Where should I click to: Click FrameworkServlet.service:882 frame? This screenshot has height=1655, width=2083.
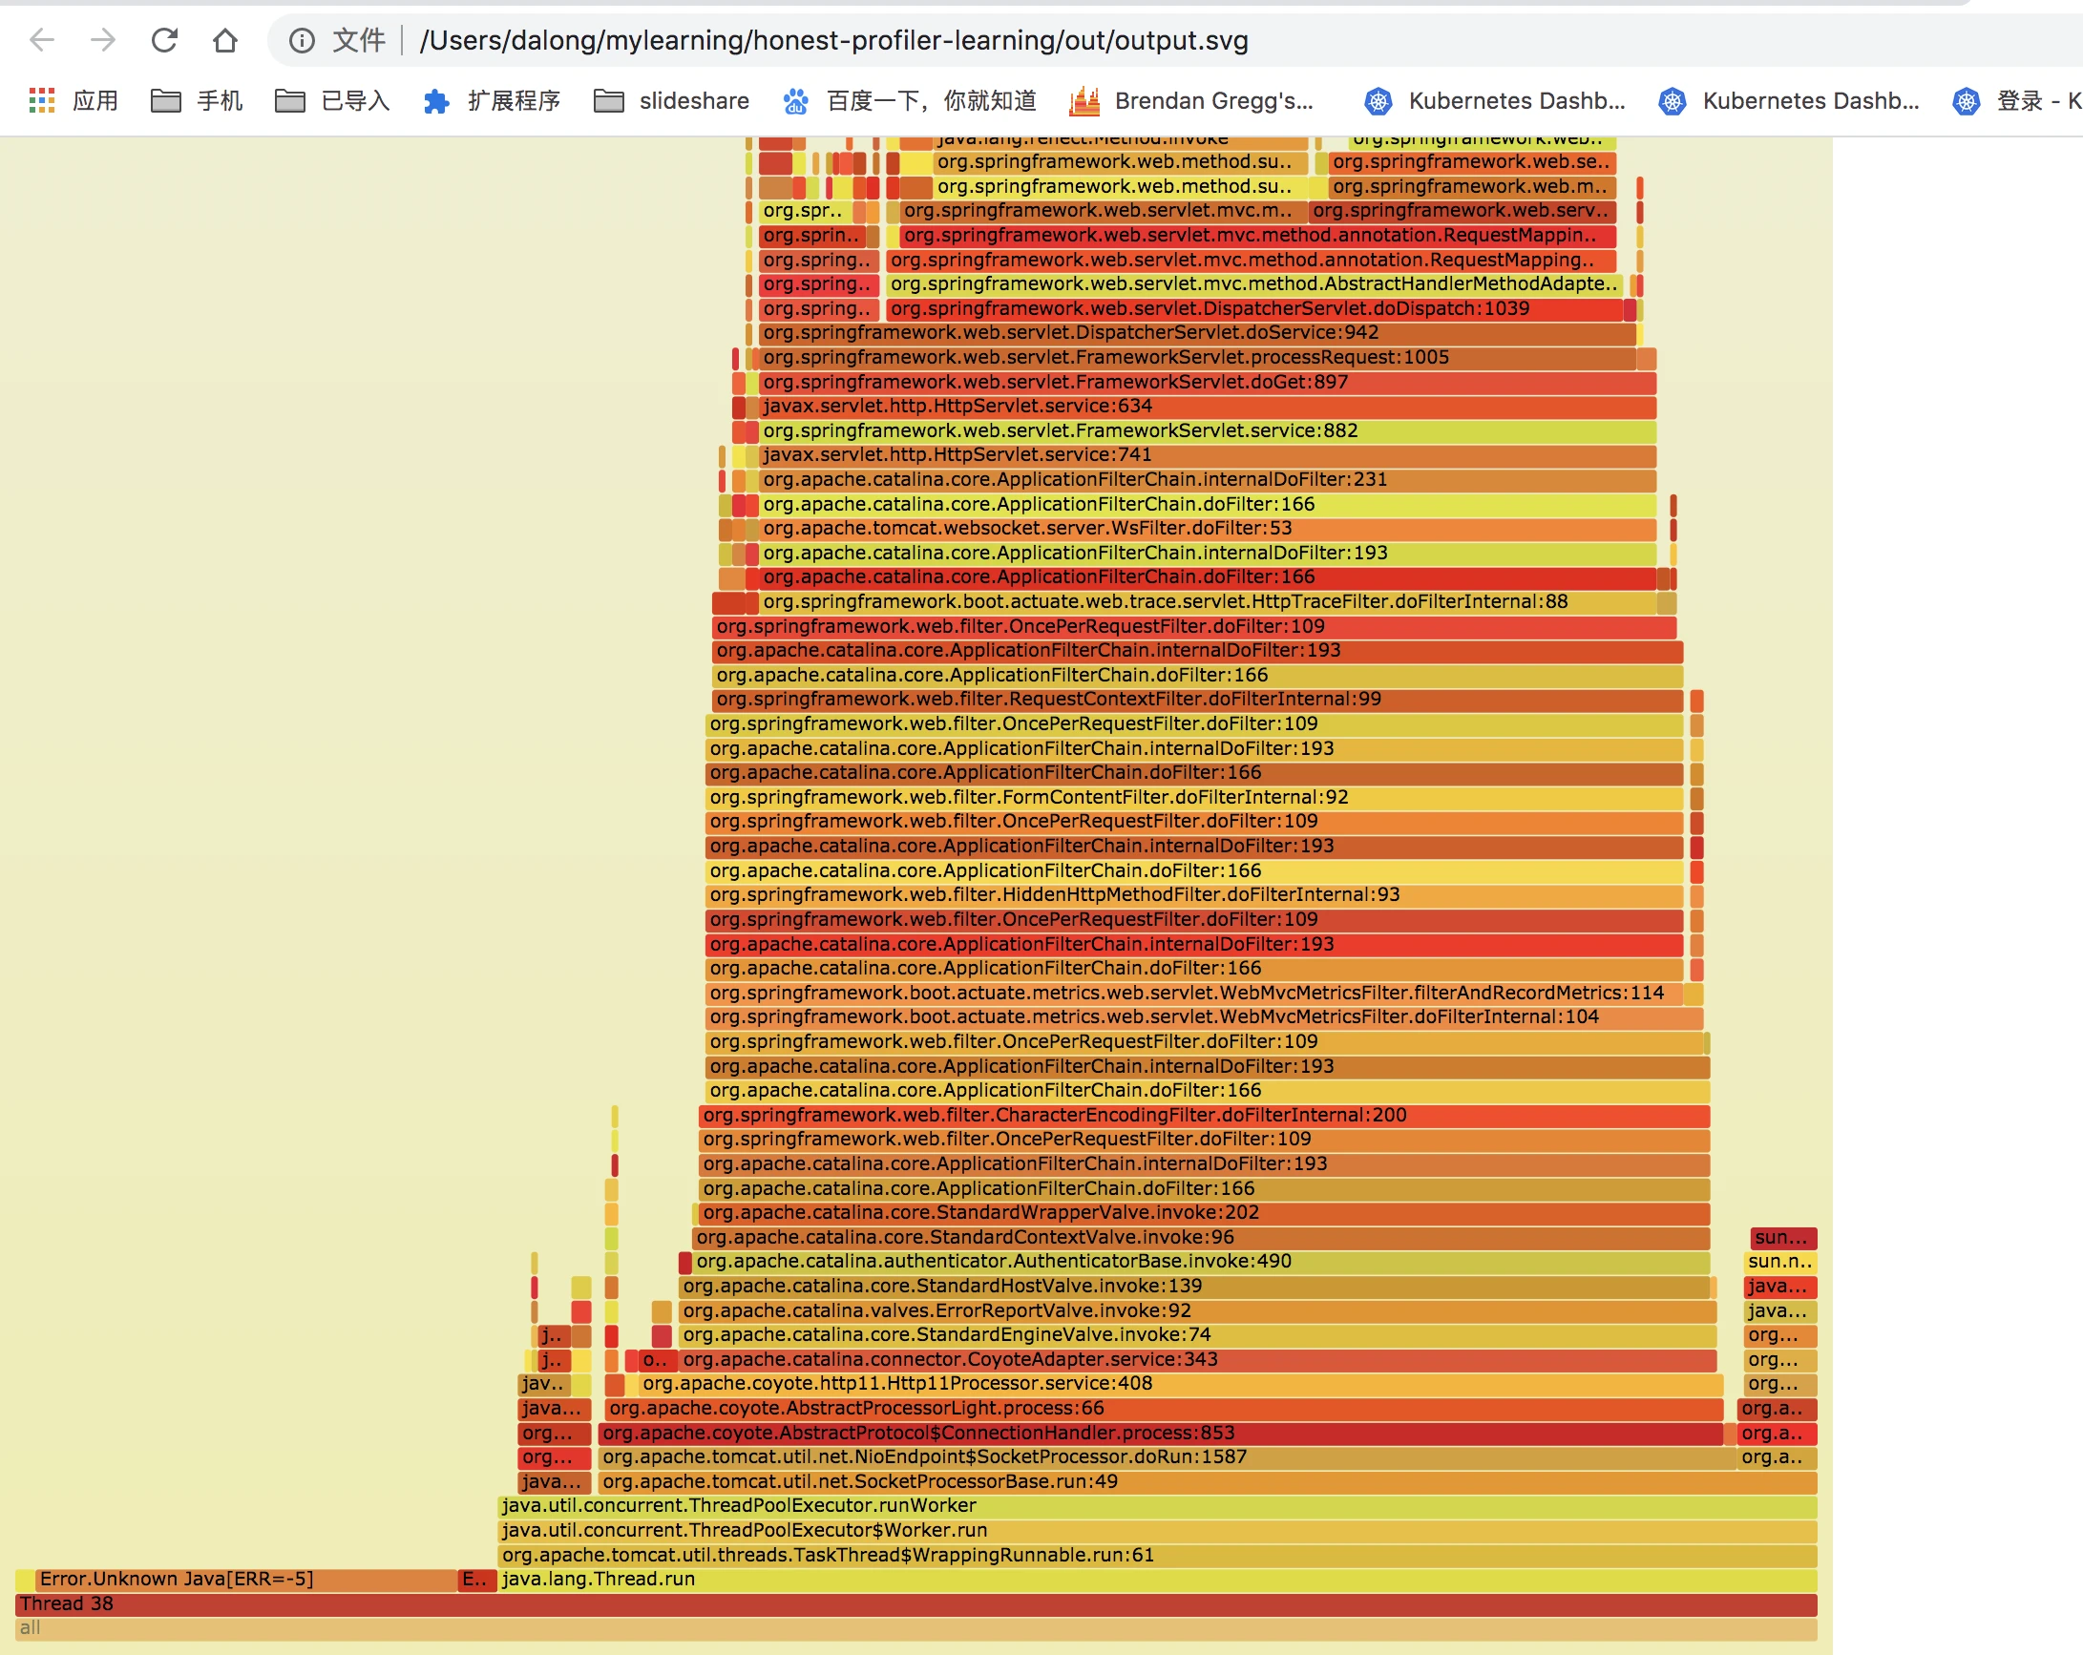(1207, 430)
